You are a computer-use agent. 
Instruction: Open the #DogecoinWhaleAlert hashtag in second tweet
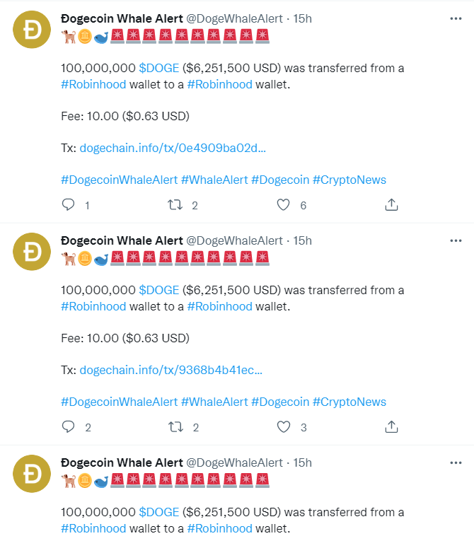(x=119, y=402)
